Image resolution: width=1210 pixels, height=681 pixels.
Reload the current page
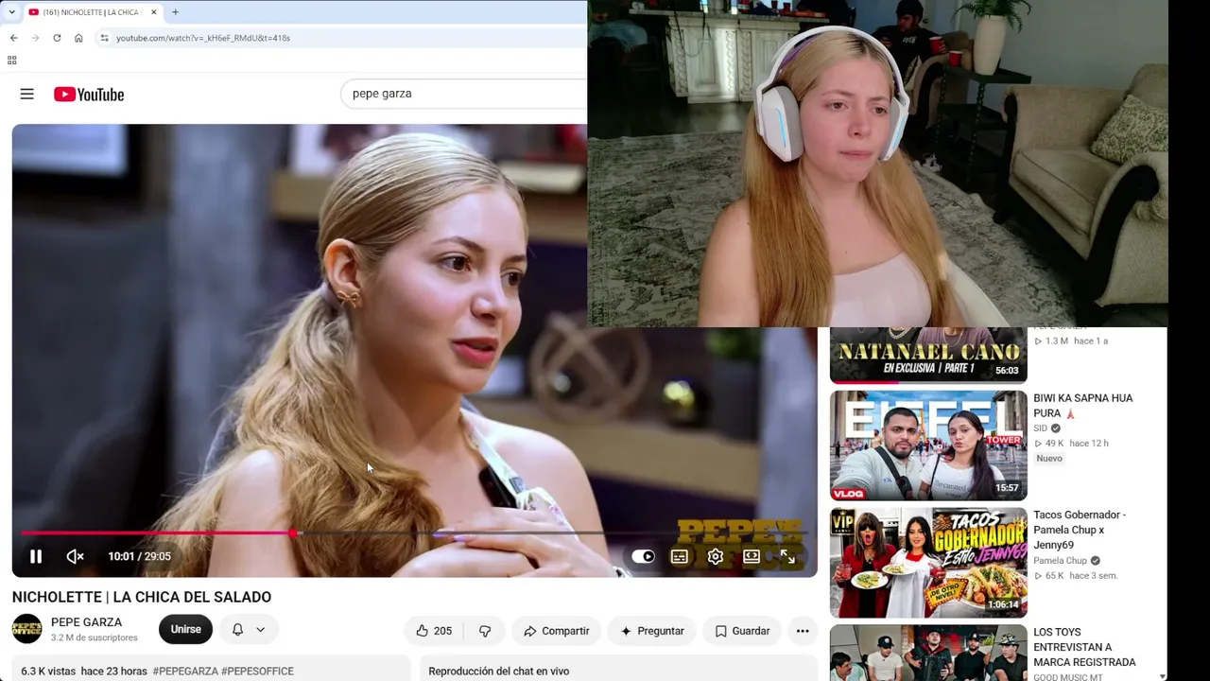click(57, 38)
